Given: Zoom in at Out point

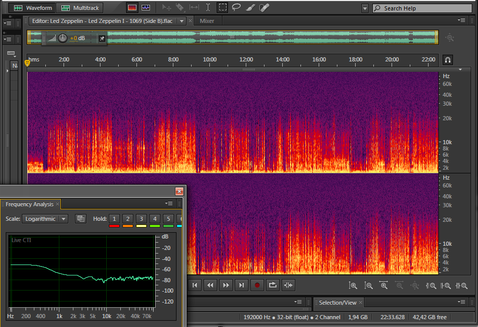Looking at the screenshot, I should [x=446, y=285].
